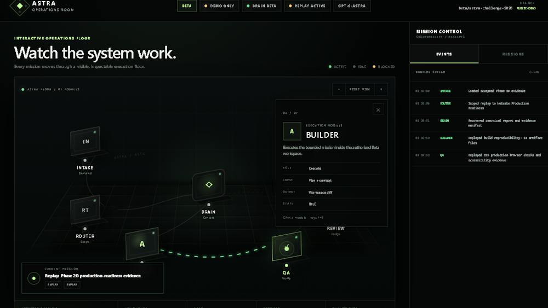Viewport: 548px width, 308px height.
Task: Click the Reset View button
Action: pos(359,89)
